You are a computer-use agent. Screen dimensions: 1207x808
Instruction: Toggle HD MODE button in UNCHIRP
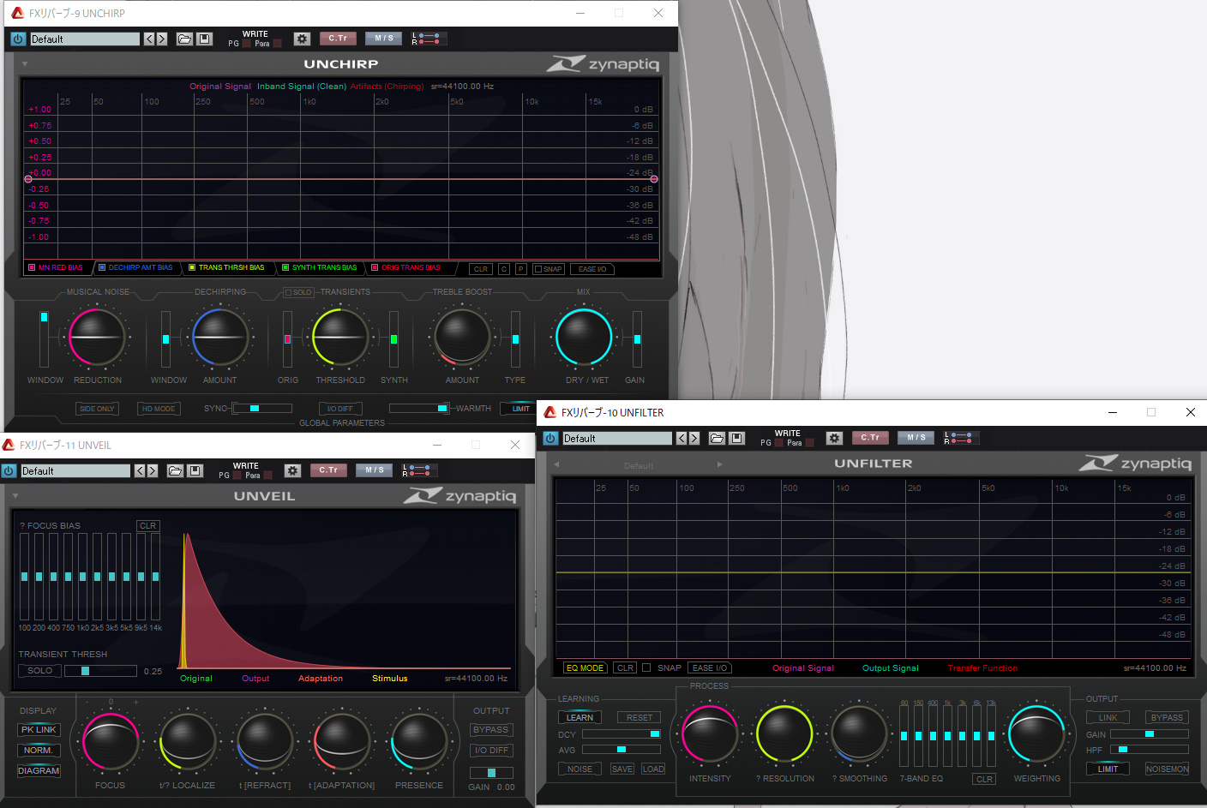click(x=159, y=409)
